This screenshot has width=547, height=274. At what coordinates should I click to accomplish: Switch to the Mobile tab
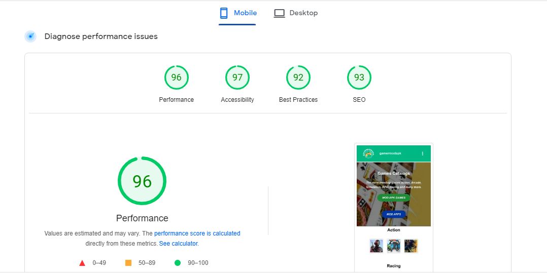237,13
